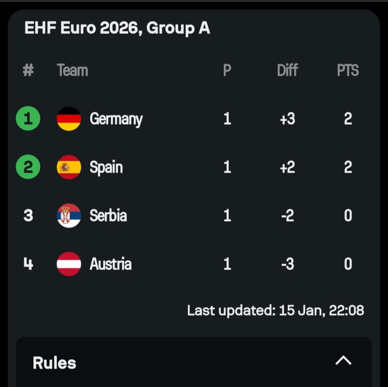Viewport: 388px width, 387px height.
Task: Click the P (played) column header
Action: (x=227, y=70)
